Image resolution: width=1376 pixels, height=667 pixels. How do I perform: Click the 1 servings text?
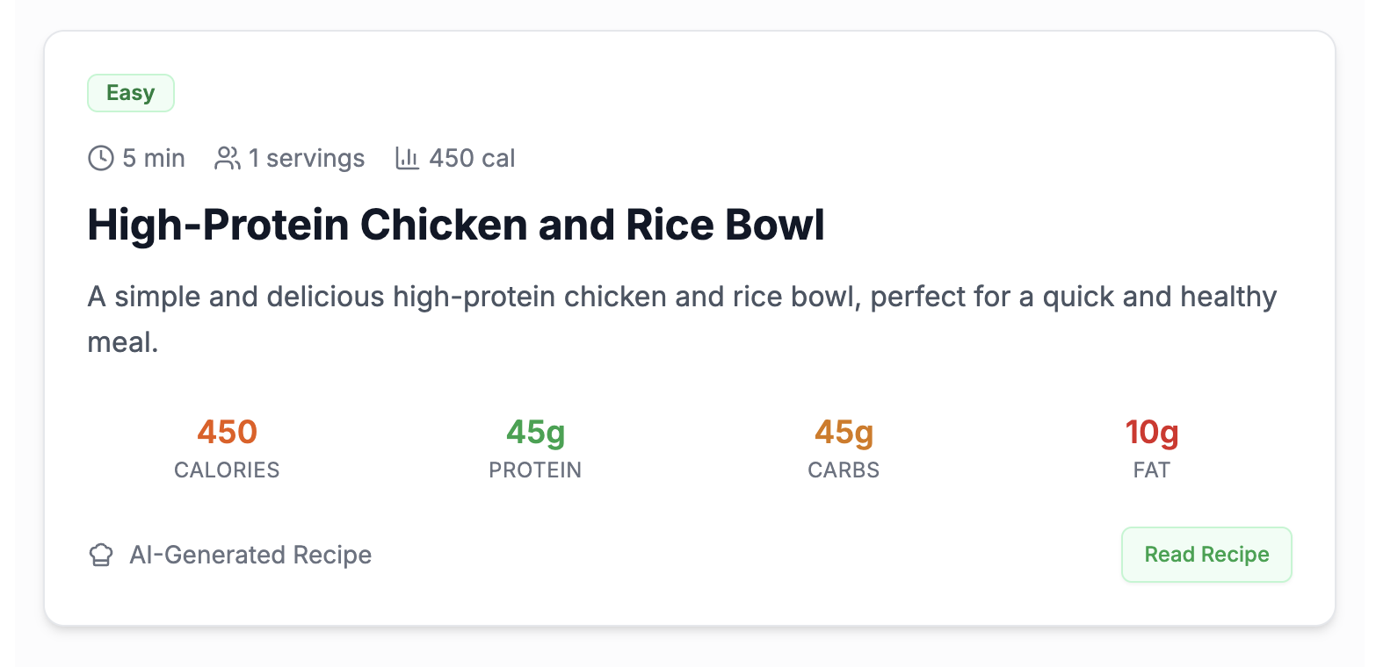coord(307,158)
